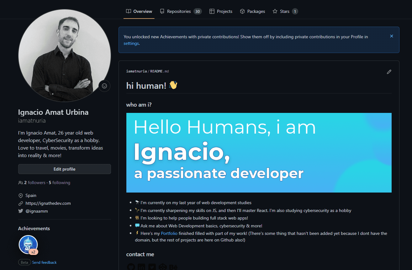Screen dimensions: 412x270
Task: Open the Projects tab
Action: [221, 11]
